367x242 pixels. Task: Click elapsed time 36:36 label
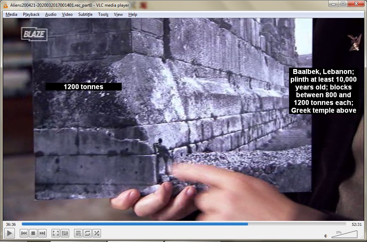[11, 224]
